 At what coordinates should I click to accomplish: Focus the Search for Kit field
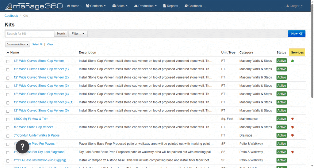tap(29, 34)
